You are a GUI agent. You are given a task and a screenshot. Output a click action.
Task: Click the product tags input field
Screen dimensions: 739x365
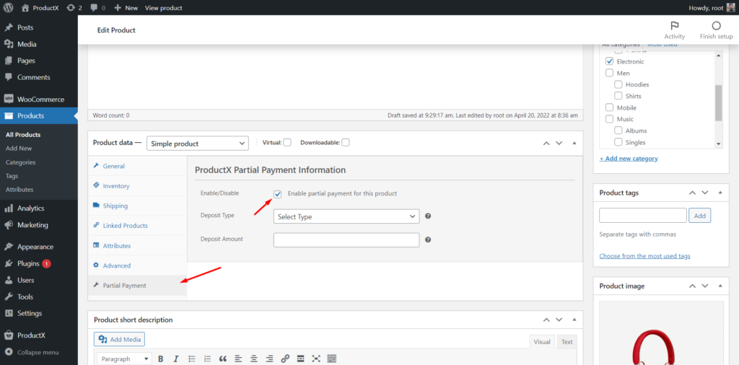[643, 215]
